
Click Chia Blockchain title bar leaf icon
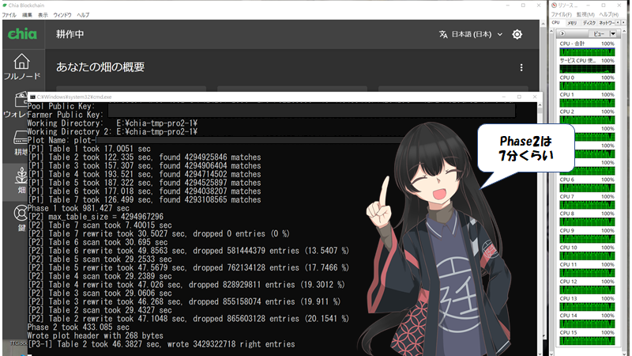[x=5, y=6]
